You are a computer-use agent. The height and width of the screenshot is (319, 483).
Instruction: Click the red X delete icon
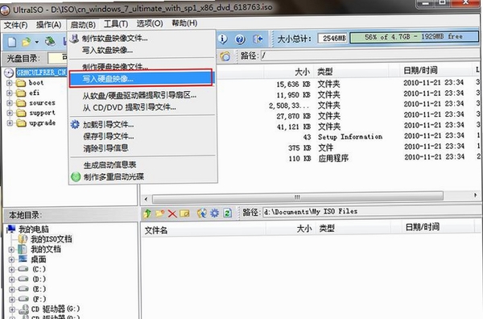coord(172,213)
